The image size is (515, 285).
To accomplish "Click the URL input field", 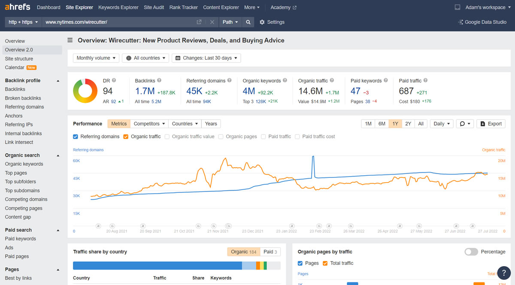I will tap(119, 22).
